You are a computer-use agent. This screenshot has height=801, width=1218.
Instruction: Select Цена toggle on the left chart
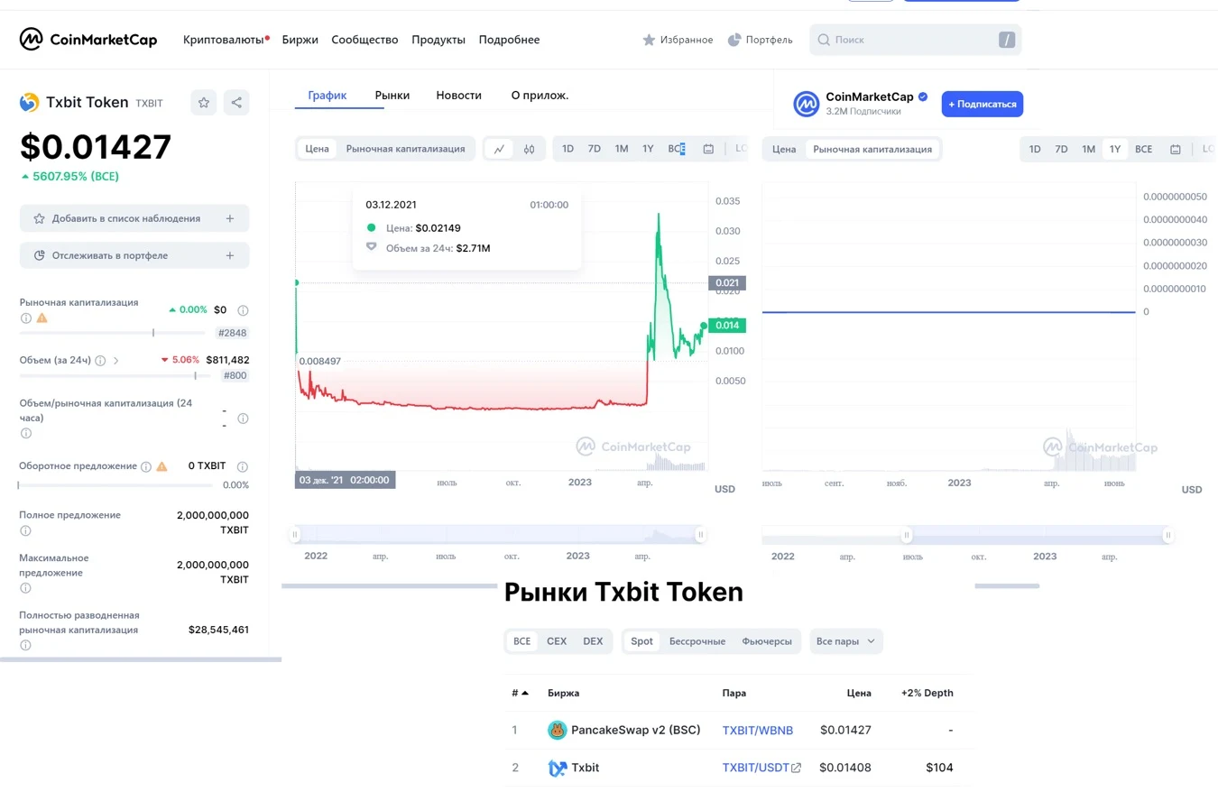tap(317, 149)
